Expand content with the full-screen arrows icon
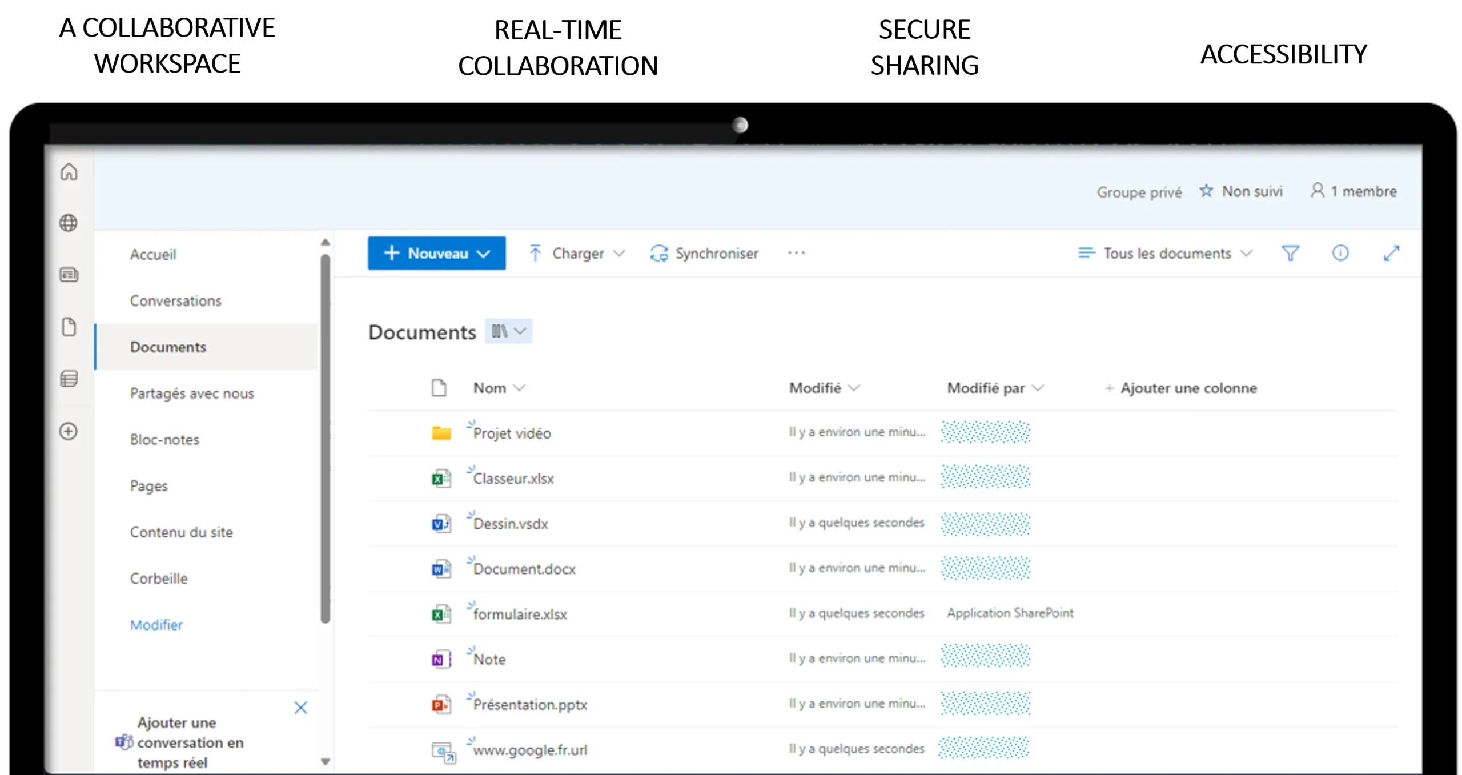Viewport: 1462px width, 775px height. point(1391,253)
